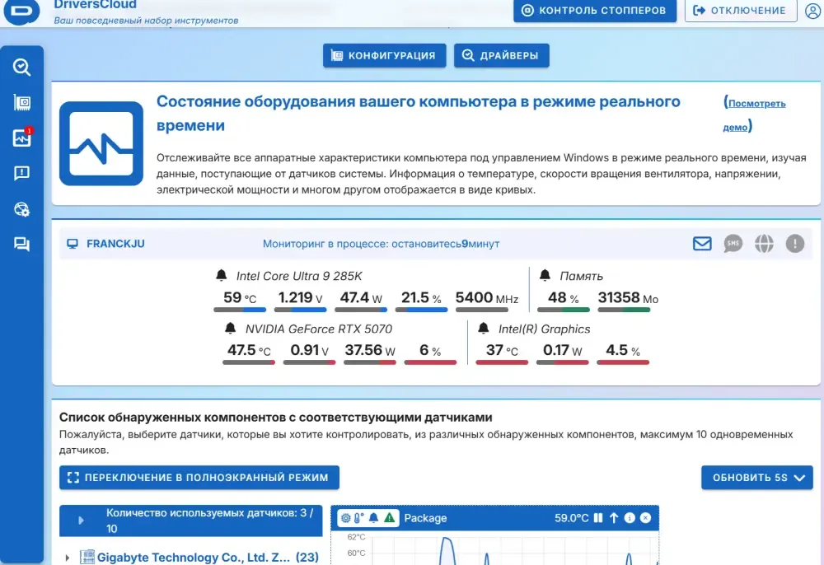This screenshot has height=565, width=824.
Task: Toggle the exclamation alert circle icon
Action: [x=795, y=244]
